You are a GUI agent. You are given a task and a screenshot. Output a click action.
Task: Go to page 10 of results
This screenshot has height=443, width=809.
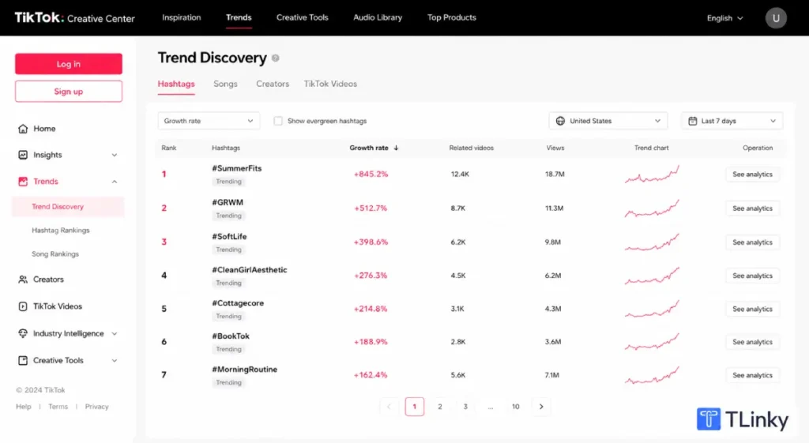515,407
